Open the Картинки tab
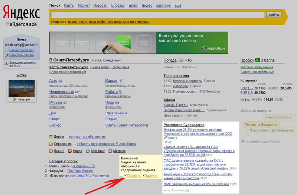The width and height of the screenshot is (297, 195). 163,6
